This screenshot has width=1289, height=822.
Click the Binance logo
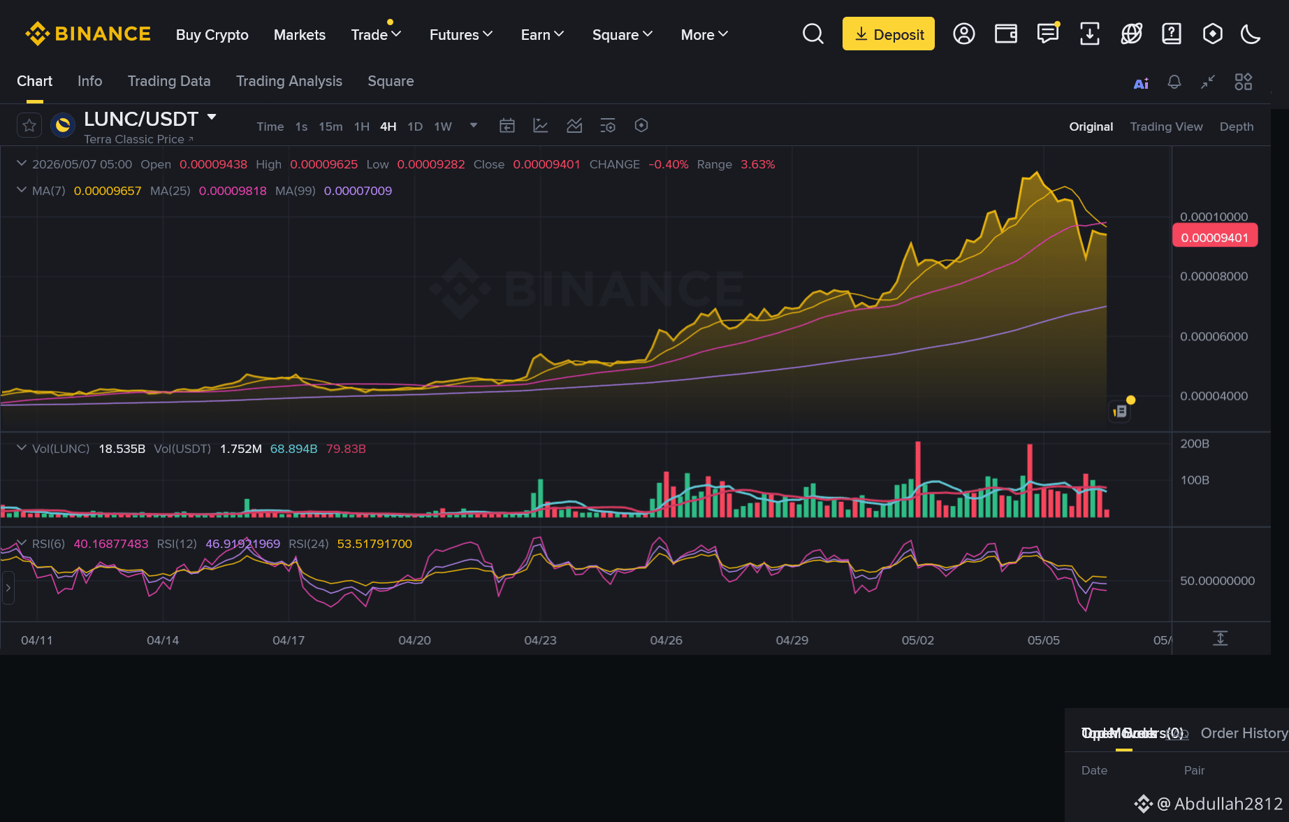point(88,34)
